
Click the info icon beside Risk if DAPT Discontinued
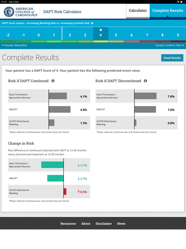coord(145,81)
